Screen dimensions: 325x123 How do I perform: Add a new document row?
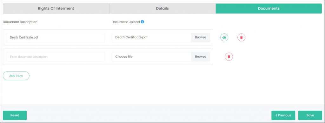pos(16,76)
